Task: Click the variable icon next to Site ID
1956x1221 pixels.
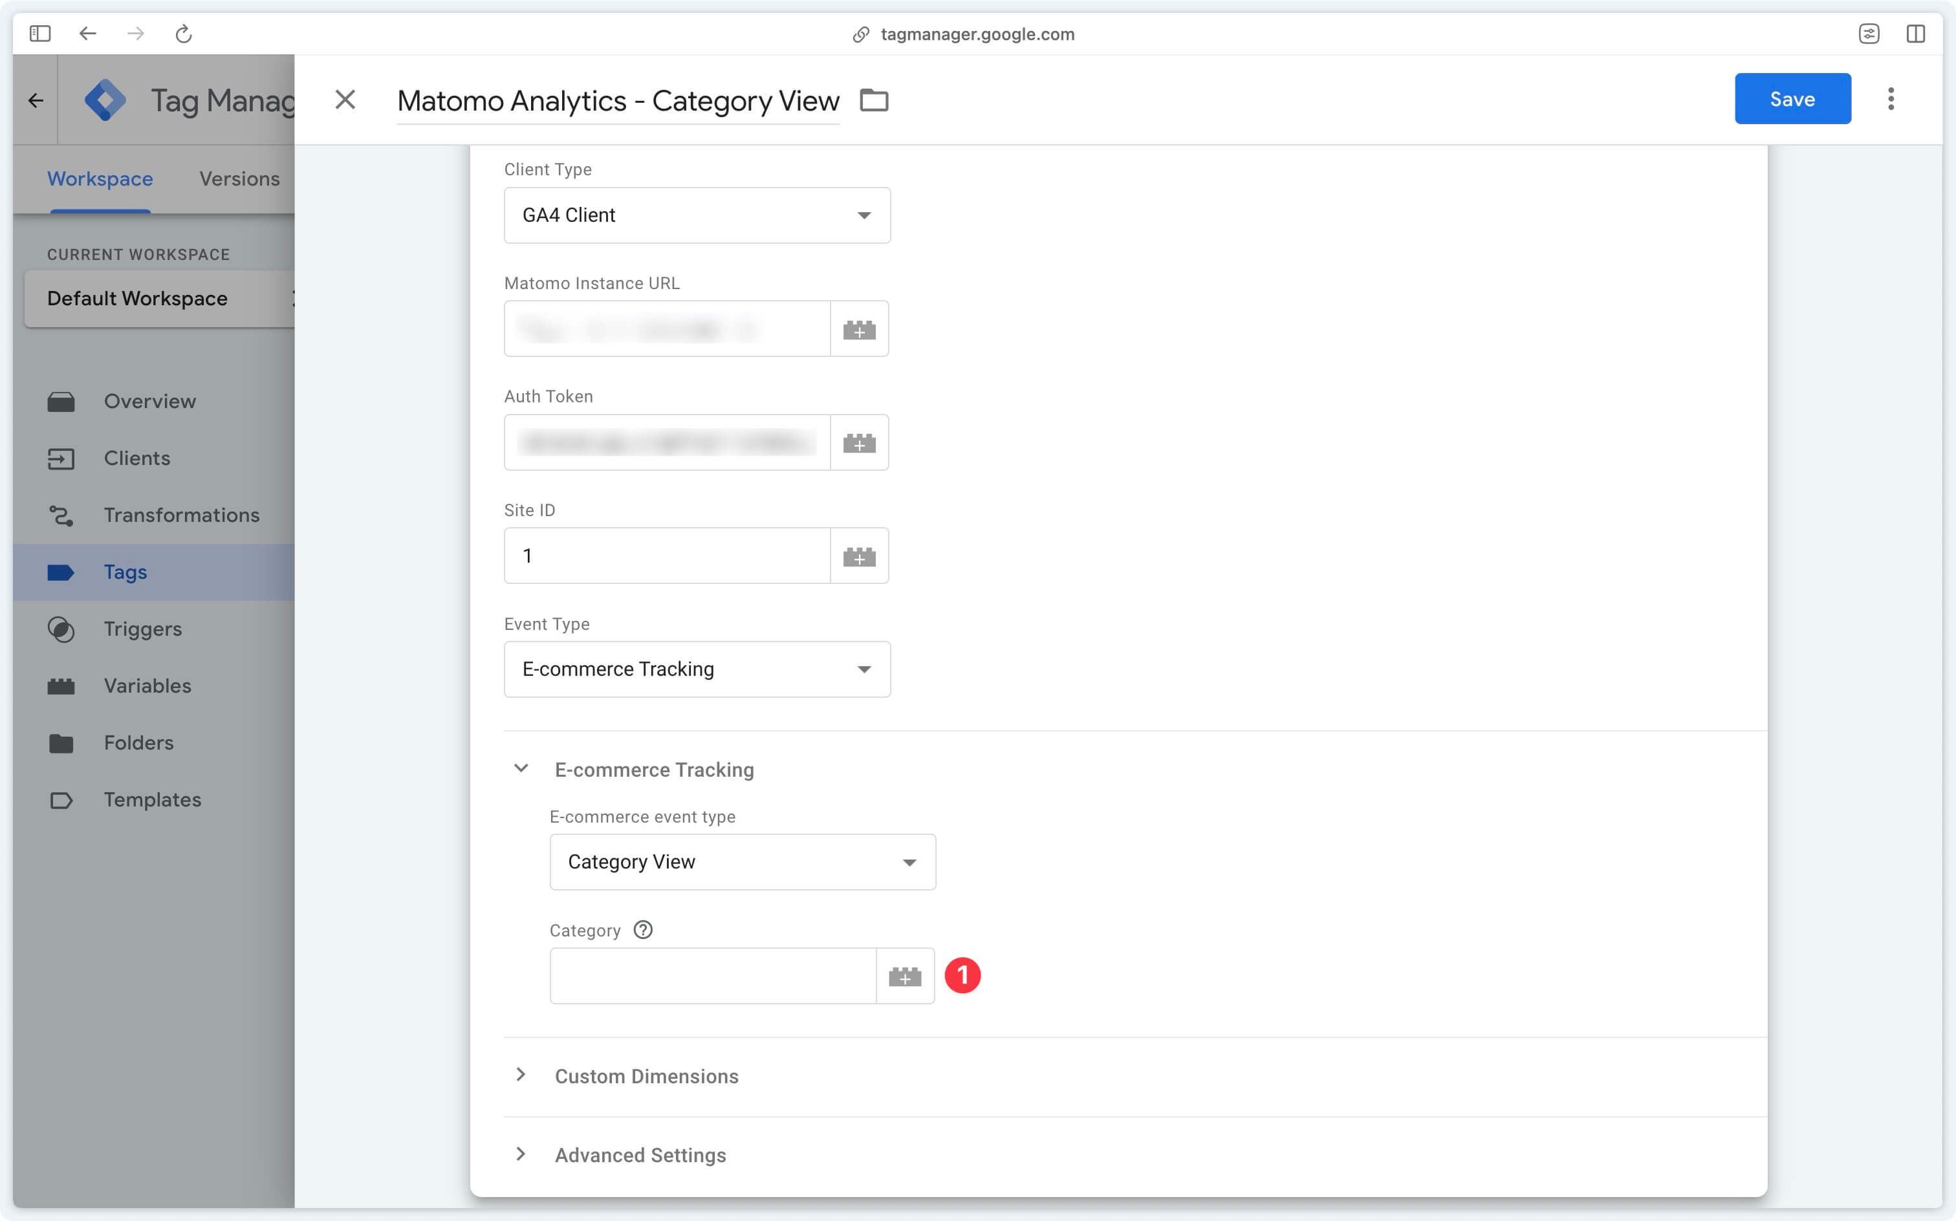Action: tap(859, 556)
